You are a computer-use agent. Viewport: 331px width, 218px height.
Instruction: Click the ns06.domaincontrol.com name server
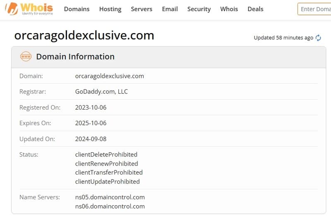(110, 206)
